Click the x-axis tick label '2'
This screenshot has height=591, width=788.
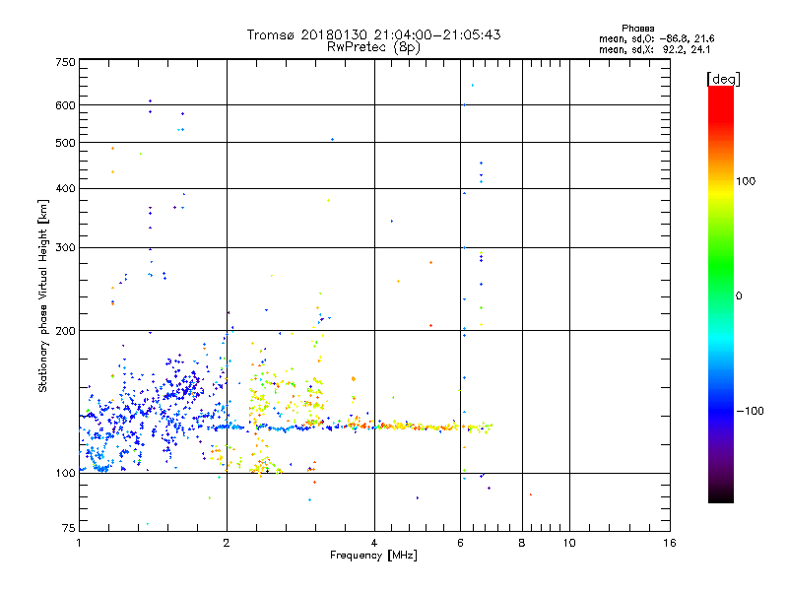click(227, 543)
